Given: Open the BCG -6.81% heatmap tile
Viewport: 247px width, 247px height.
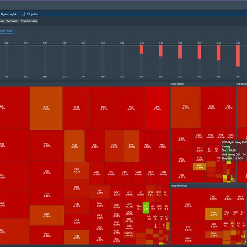Looking at the screenshot, I should [x=104, y=108].
